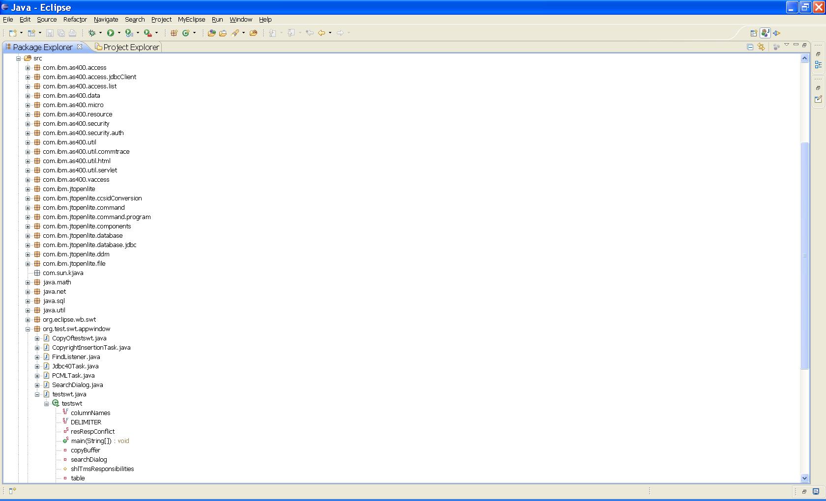Open the Back history dropdown arrow
Screen dimensions: 826x501
pyautogui.click(x=330, y=33)
